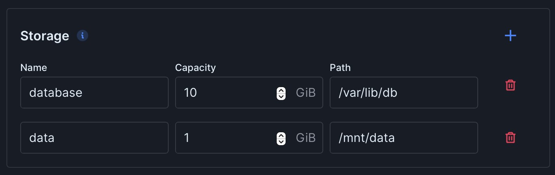Click the Capacity column label
The width and height of the screenshot is (555, 175).
[195, 67]
